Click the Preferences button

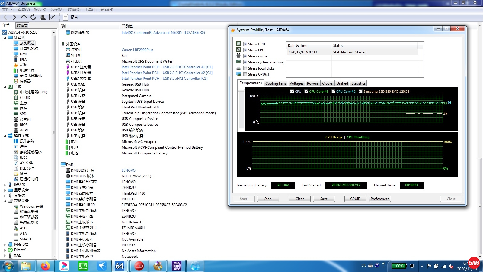point(380,199)
